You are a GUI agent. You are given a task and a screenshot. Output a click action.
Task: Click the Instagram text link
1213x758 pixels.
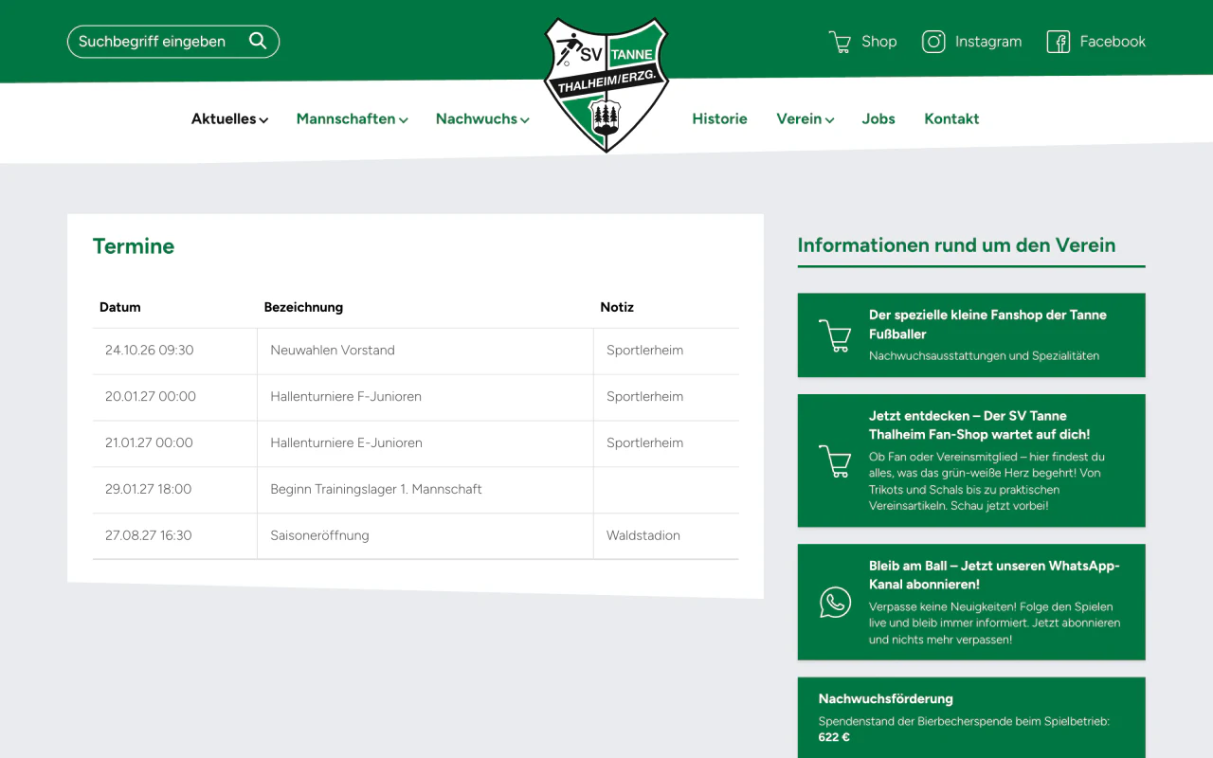click(988, 42)
